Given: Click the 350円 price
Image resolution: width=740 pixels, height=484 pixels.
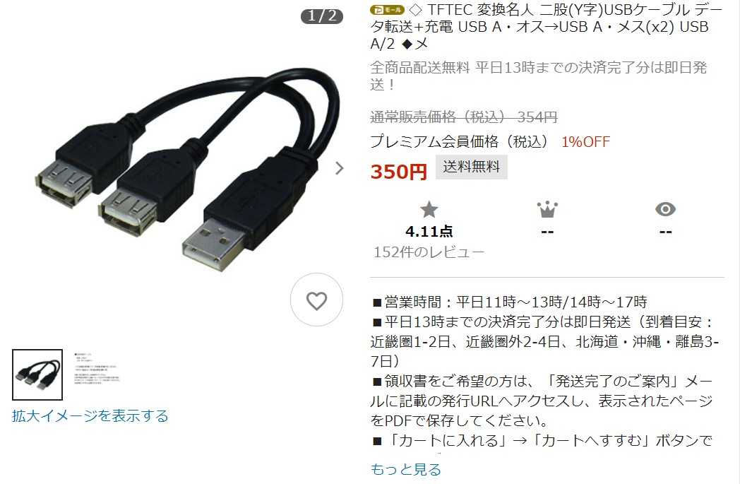Looking at the screenshot, I should [399, 172].
